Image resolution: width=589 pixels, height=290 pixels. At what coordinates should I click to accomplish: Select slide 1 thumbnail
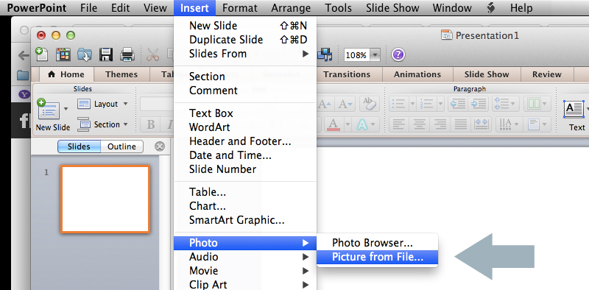click(x=105, y=199)
